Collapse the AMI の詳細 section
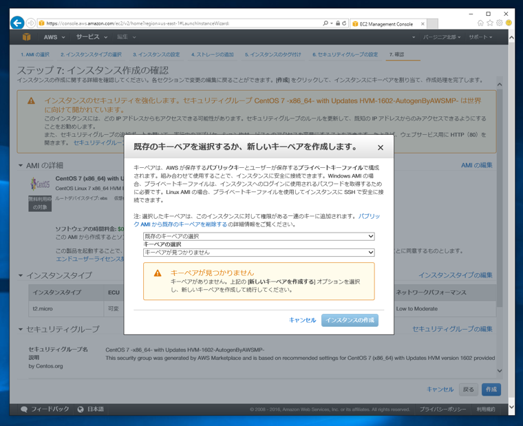523x426 pixels. coord(21,165)
